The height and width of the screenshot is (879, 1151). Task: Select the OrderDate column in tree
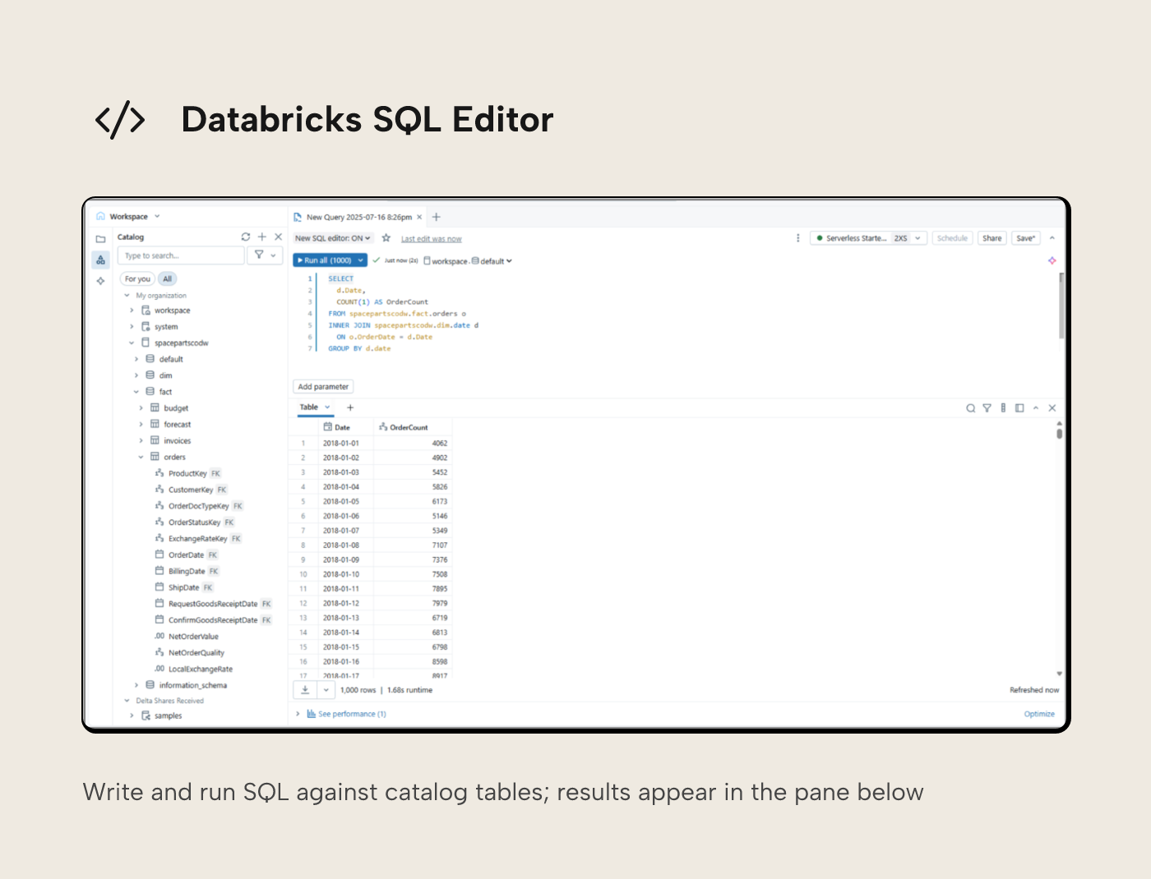pyautogui.click(x=186, y=555)
